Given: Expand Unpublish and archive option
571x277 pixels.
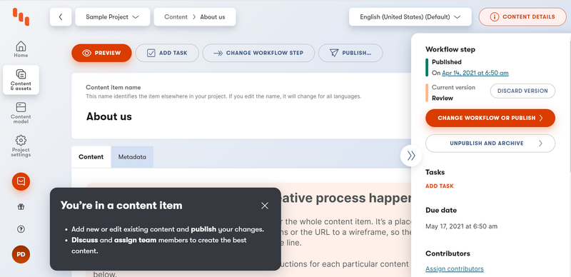Looking at the screenshot, I should click(490, 143).
